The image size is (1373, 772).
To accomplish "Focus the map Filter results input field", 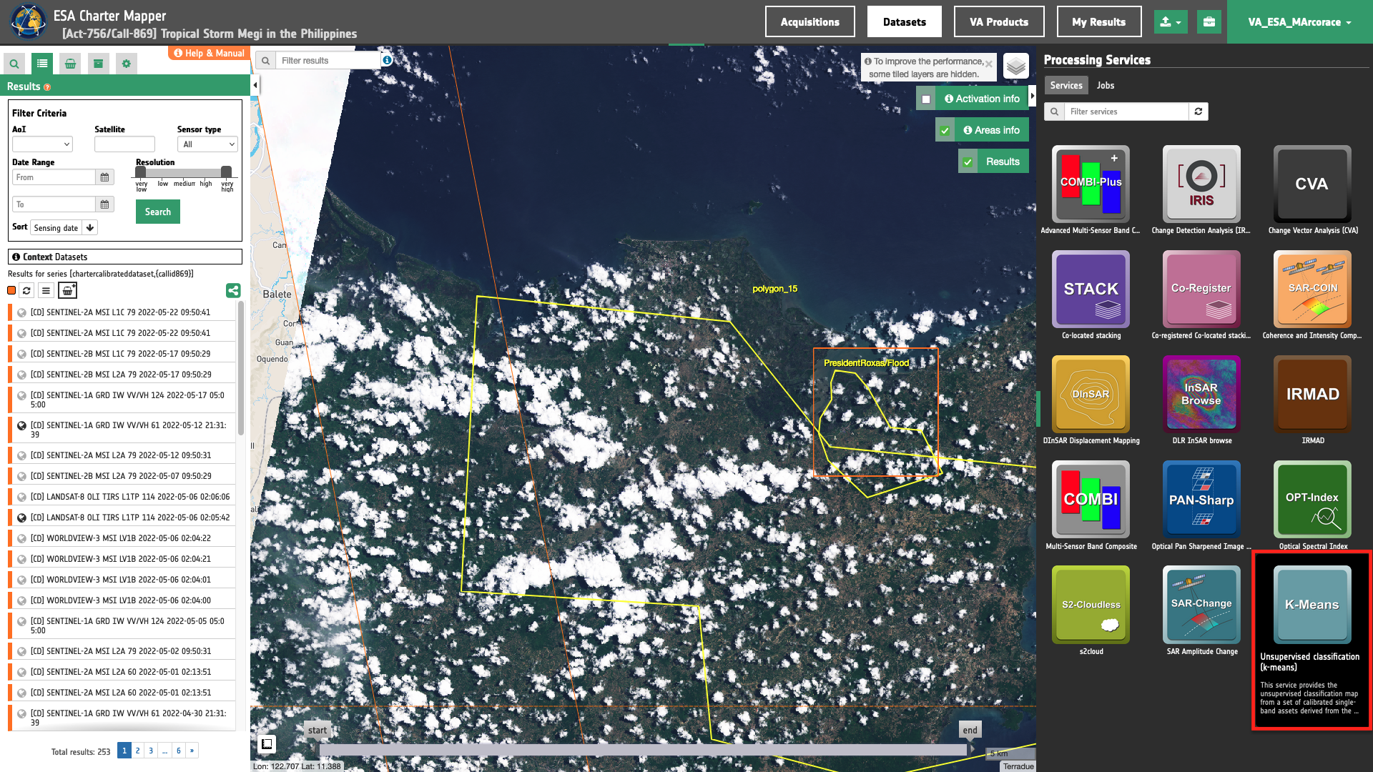I will pyautogui.click(x=328, y=61).
